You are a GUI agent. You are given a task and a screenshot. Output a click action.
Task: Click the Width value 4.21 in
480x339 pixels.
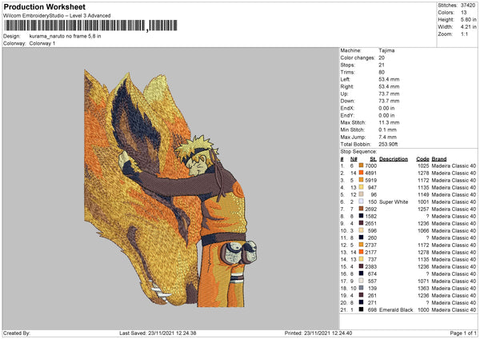coord(468,27)
